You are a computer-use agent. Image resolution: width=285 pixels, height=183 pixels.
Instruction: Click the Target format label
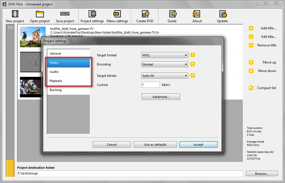pyautogui.click(x=107, y=55)
